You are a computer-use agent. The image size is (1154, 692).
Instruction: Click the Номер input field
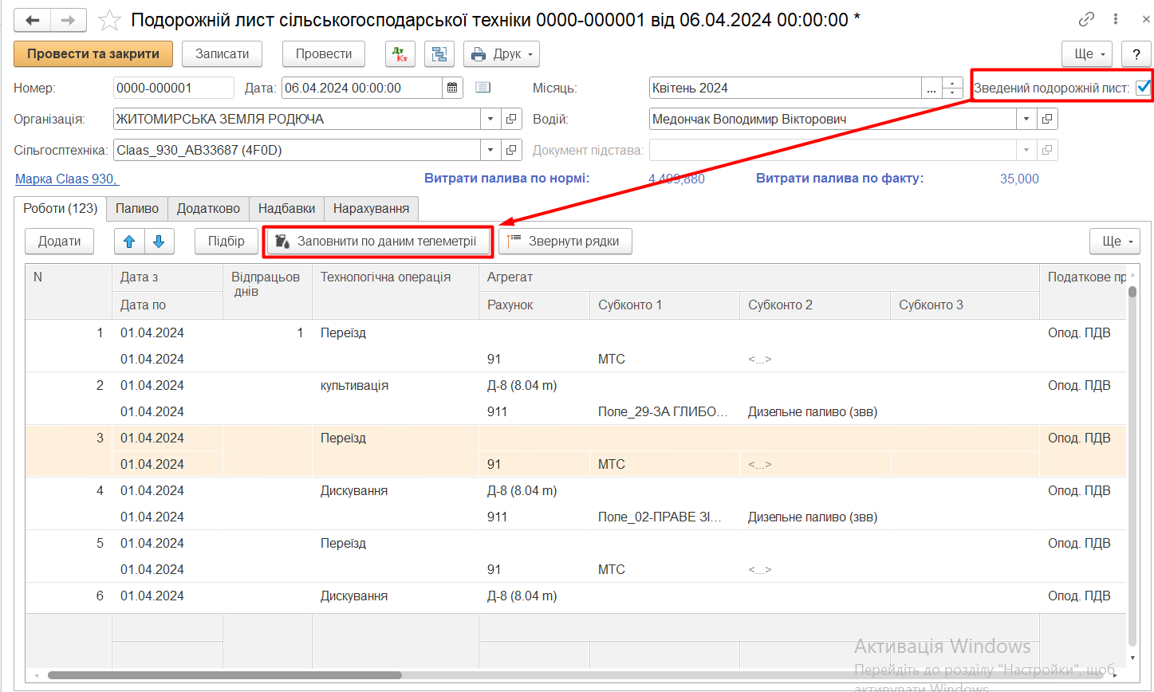pos(174,88)
